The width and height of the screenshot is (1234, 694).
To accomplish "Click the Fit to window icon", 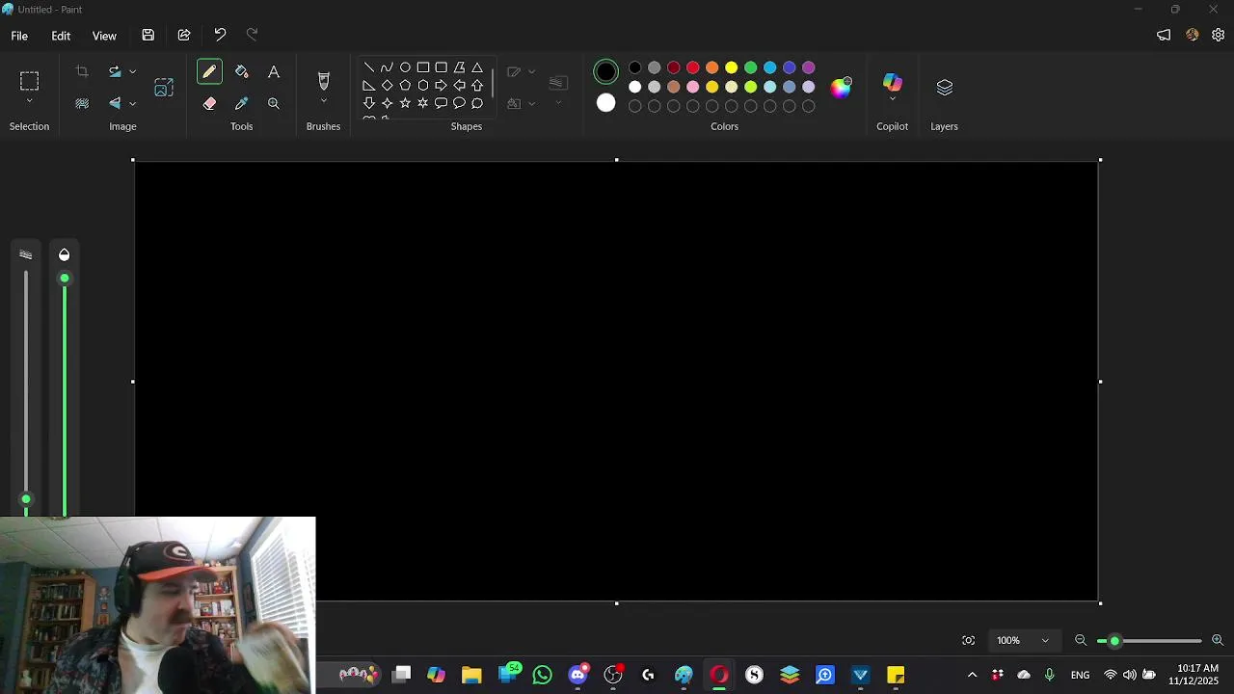I will coord(969,641).
